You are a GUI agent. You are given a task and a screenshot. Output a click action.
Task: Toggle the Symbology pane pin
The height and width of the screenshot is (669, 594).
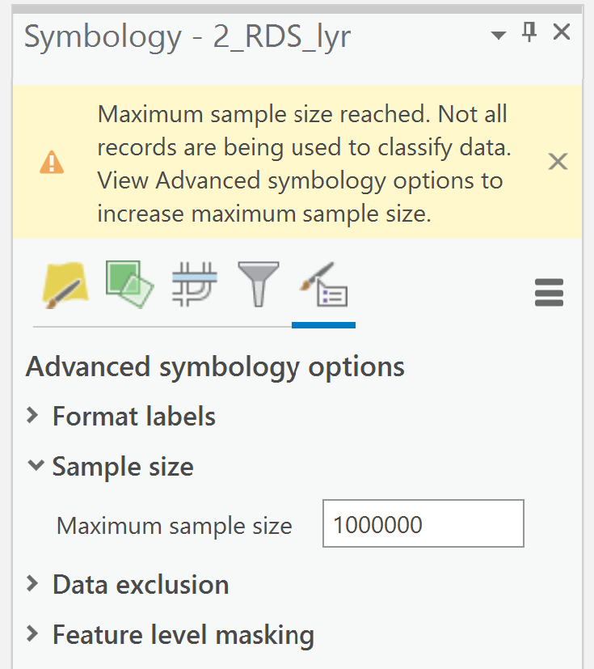(529, 34)
